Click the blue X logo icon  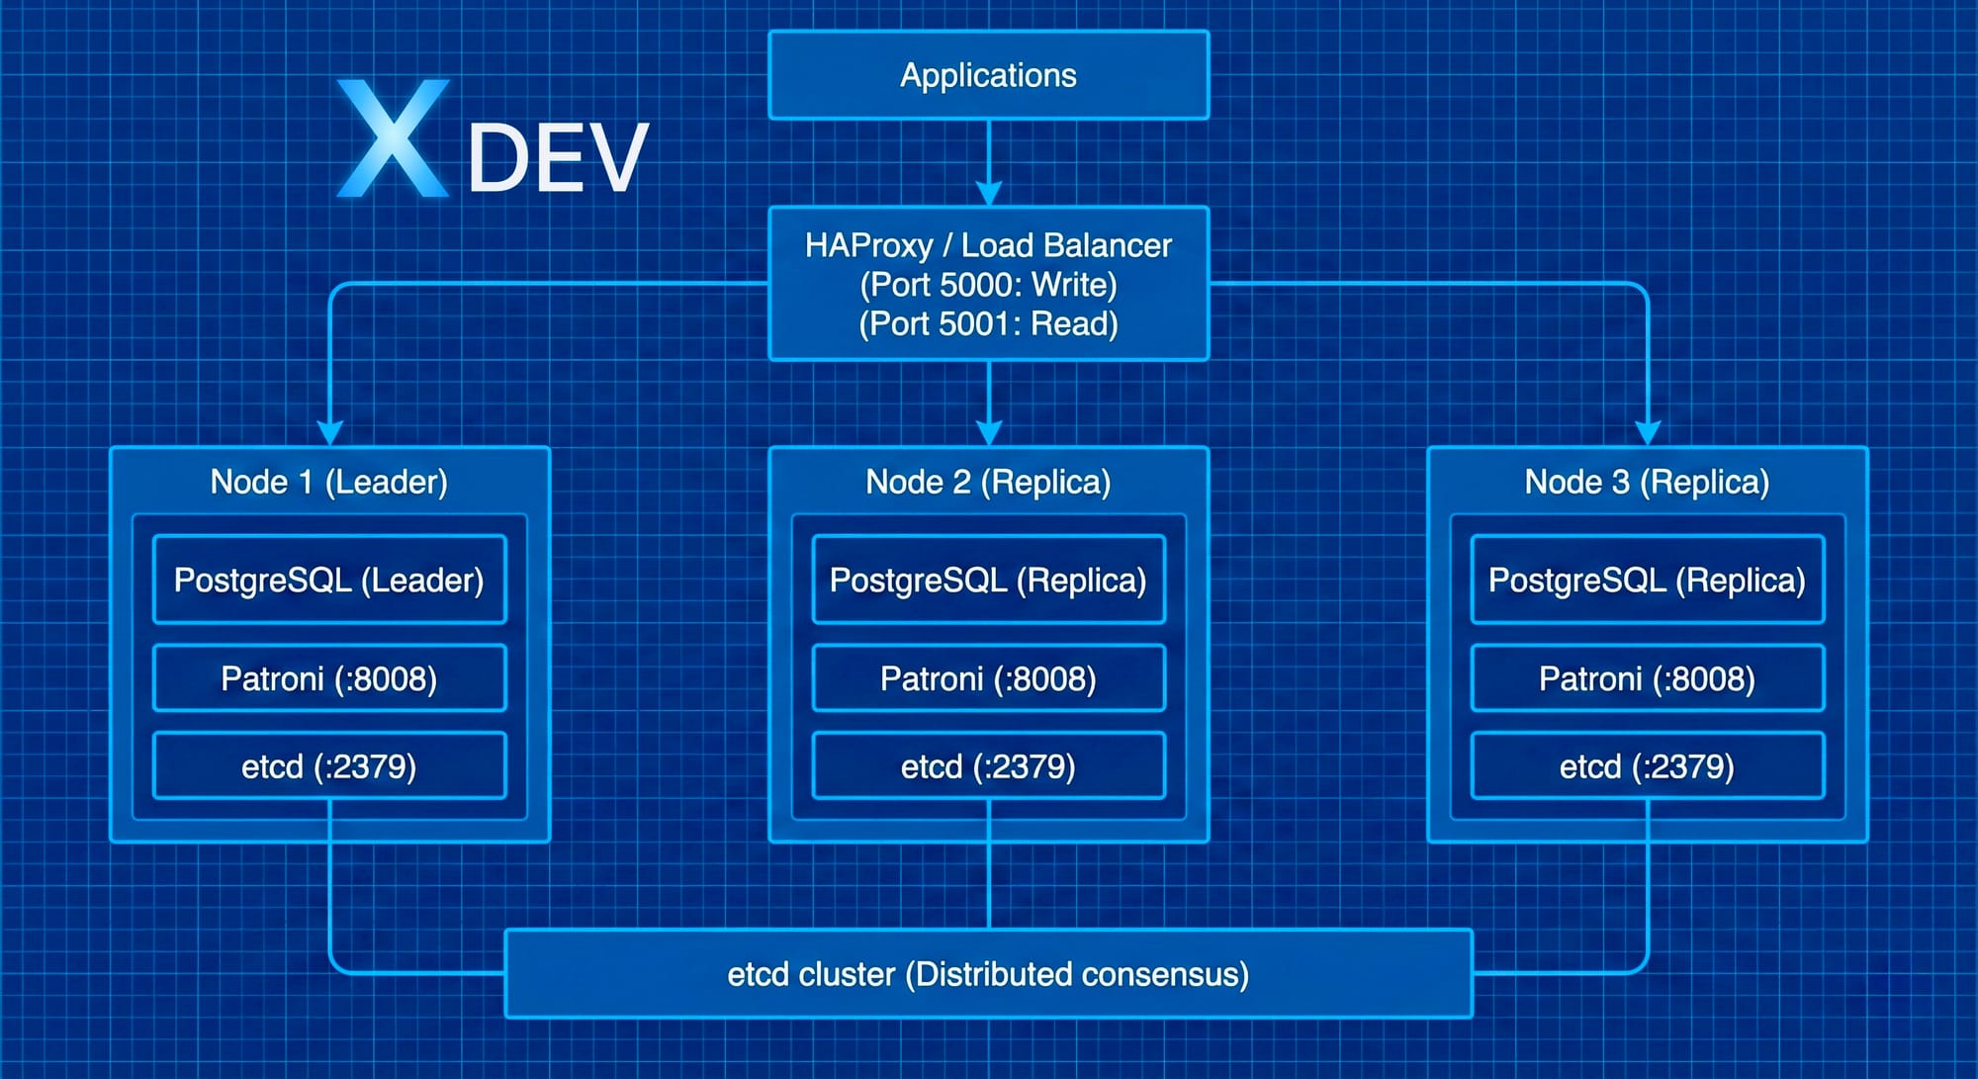[x=394, y=138]
